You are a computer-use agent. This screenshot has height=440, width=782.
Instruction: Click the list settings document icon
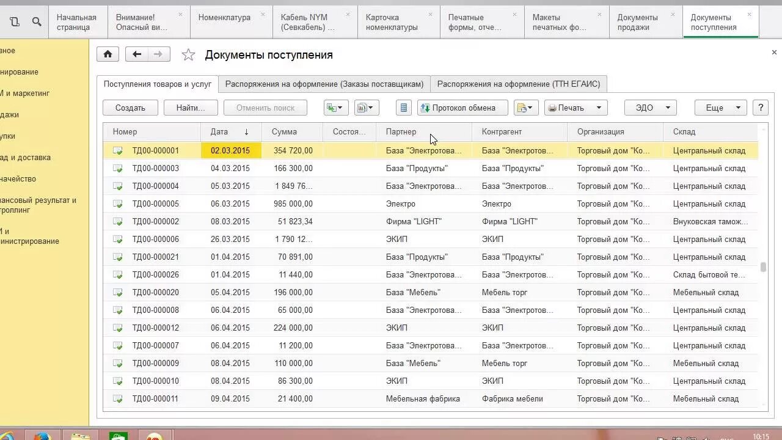pos(403,108)
